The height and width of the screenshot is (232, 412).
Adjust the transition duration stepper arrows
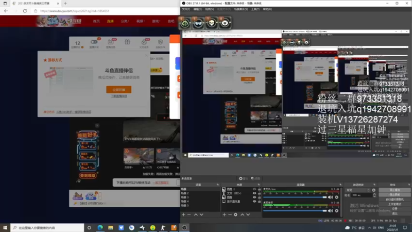374,195
